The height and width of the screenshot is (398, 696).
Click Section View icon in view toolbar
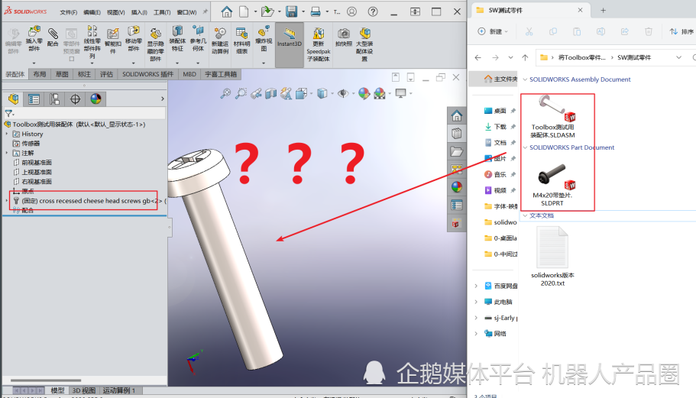tap(270, 93)
